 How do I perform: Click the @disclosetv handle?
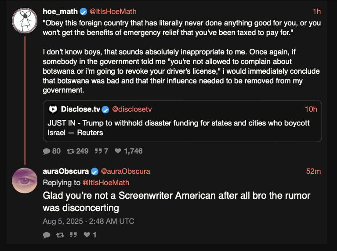point(132,109)
